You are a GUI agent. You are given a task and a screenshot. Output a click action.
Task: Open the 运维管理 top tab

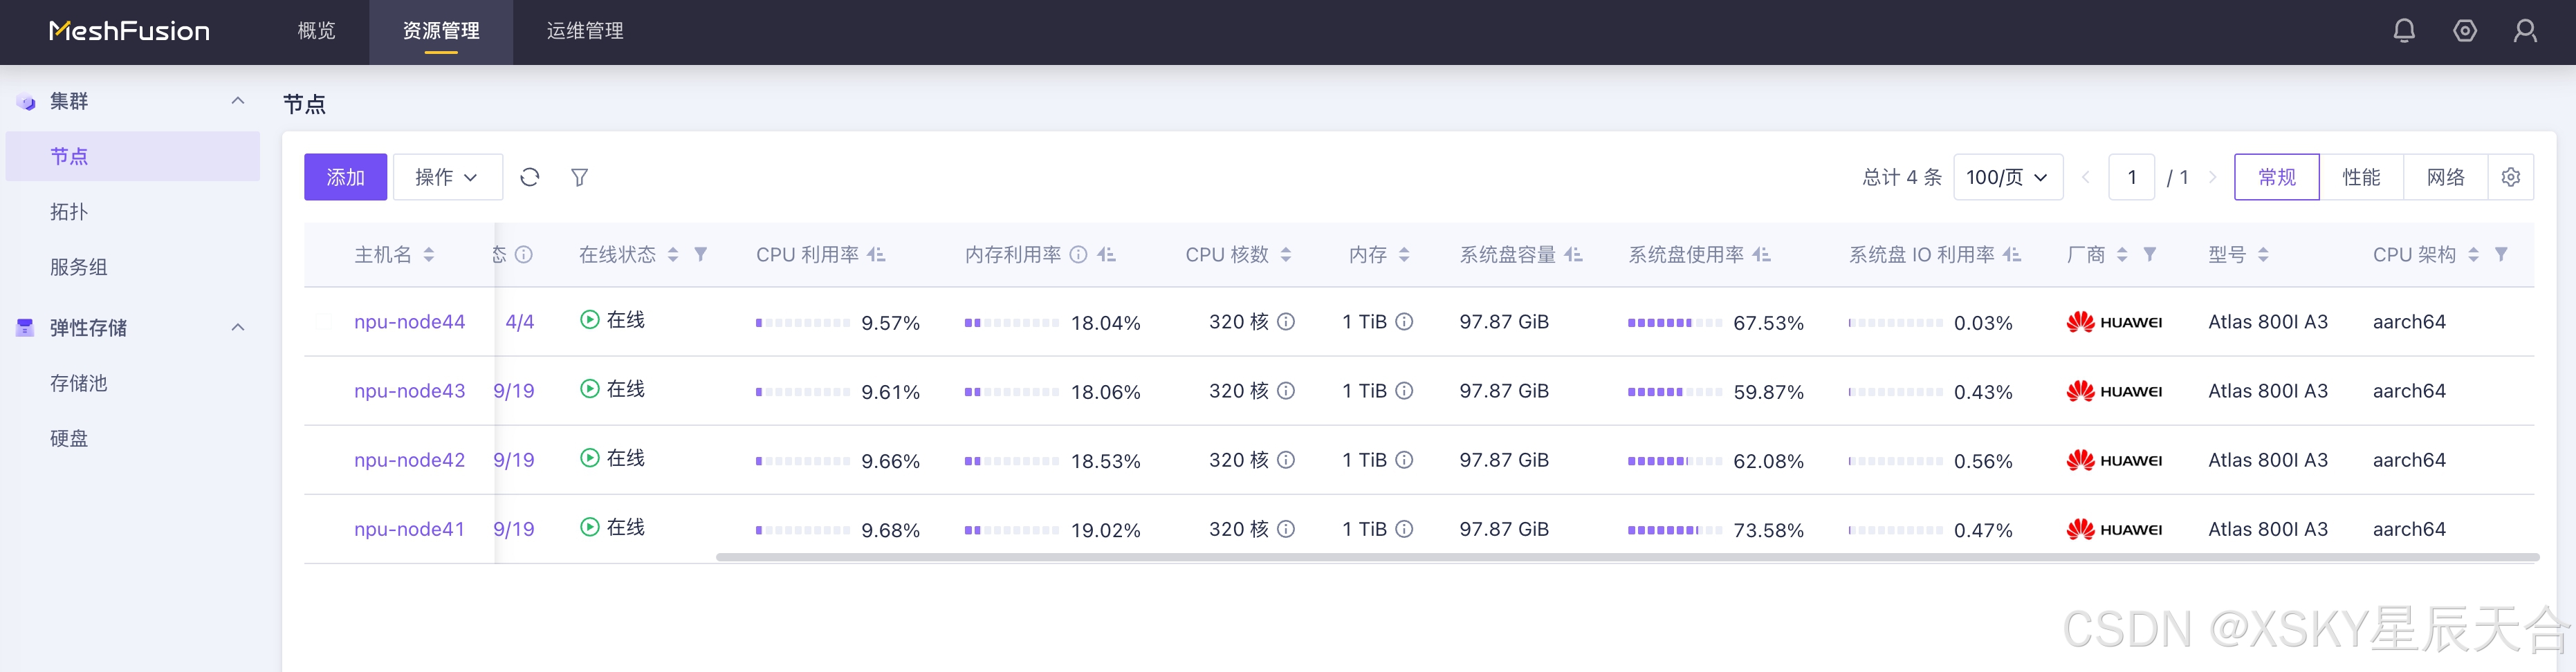coord(585,31)
